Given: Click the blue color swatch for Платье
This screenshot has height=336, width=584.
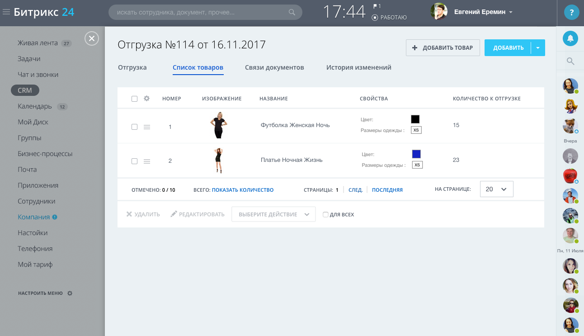Looking at the screenshot, I should click(416, 154).
